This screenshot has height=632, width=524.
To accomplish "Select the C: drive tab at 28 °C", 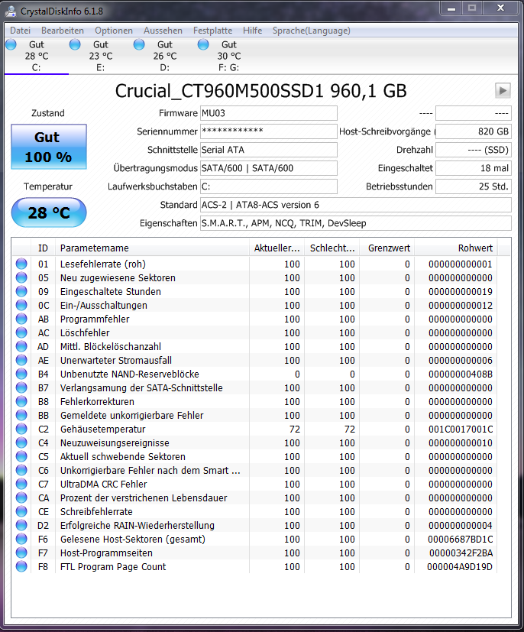I will click(x=37, y=56).
